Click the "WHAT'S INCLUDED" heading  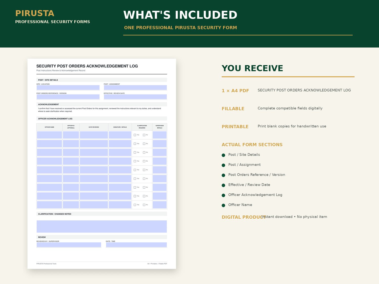(x=180, y=15)
